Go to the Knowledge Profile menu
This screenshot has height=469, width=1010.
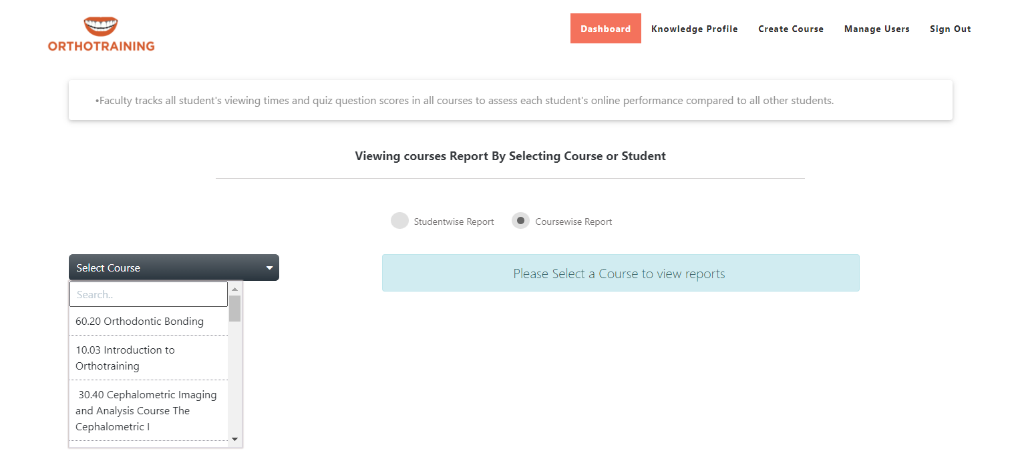click(x=694, y=29)
